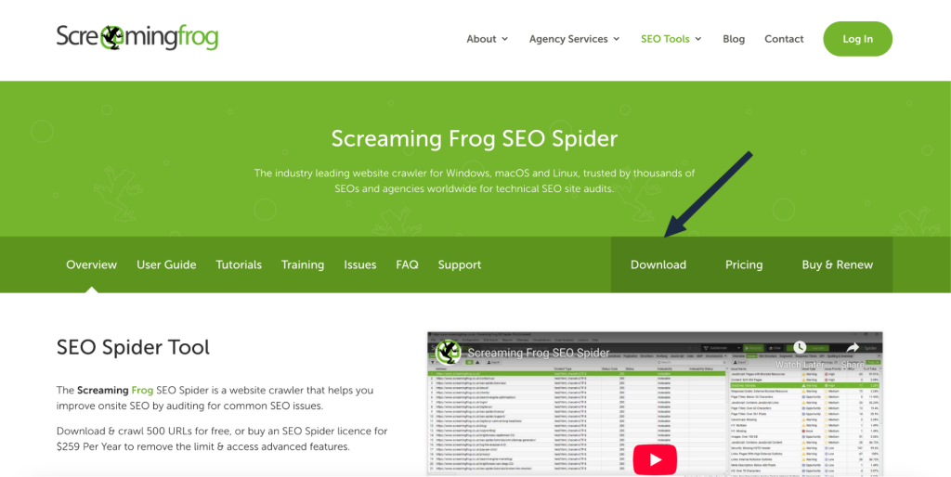Open the User Guide tab
The width and height of the screenshot is (951, 477).
[166, 264]
